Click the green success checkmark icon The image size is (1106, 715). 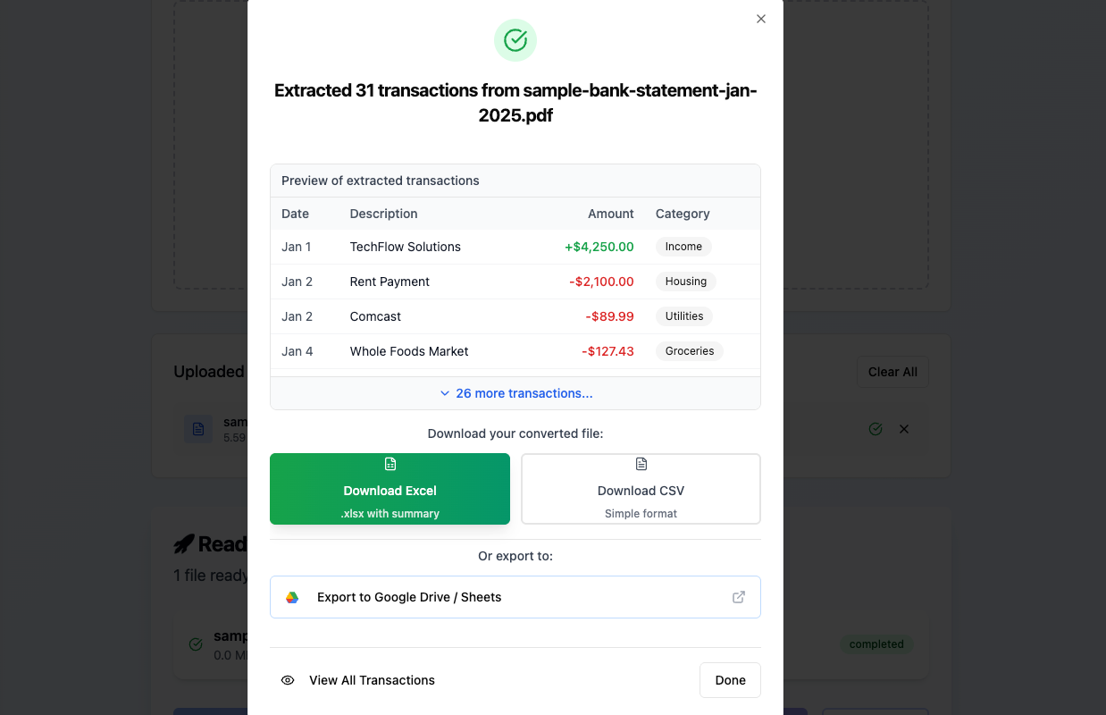tap(515, 40)
